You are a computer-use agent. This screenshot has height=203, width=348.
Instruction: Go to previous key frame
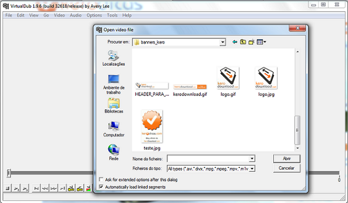[x=71, y=188]
